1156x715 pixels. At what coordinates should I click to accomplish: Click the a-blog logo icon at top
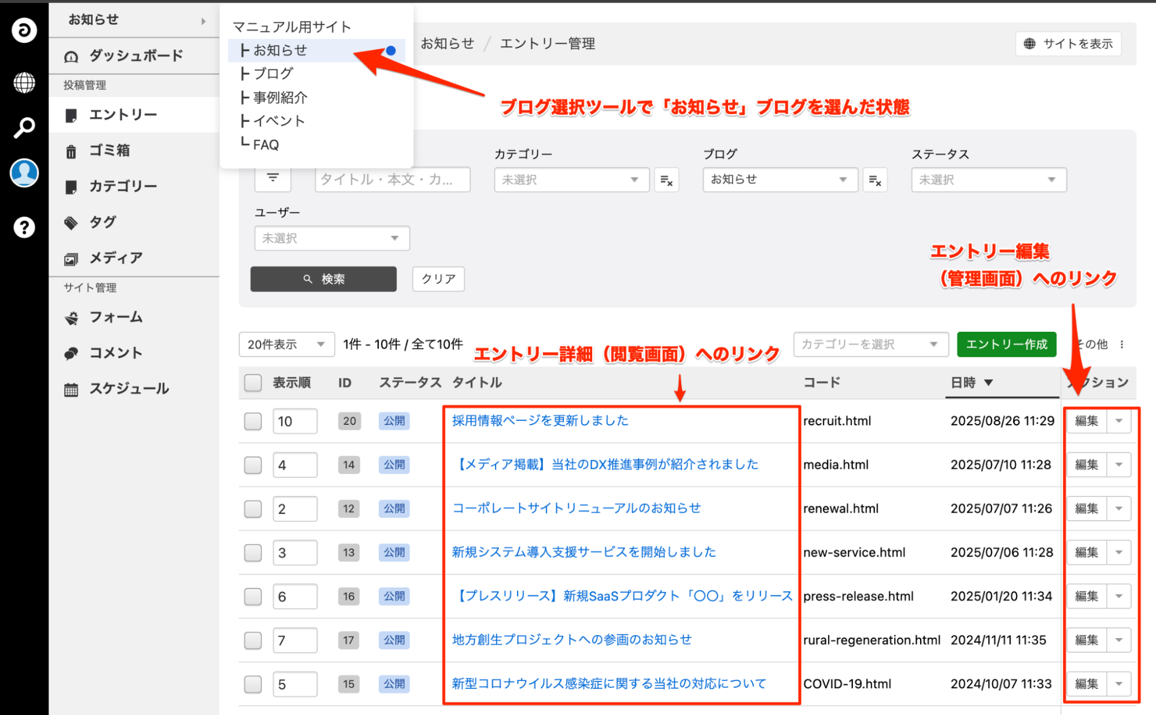pyautogui.click(x=24, y=30)
